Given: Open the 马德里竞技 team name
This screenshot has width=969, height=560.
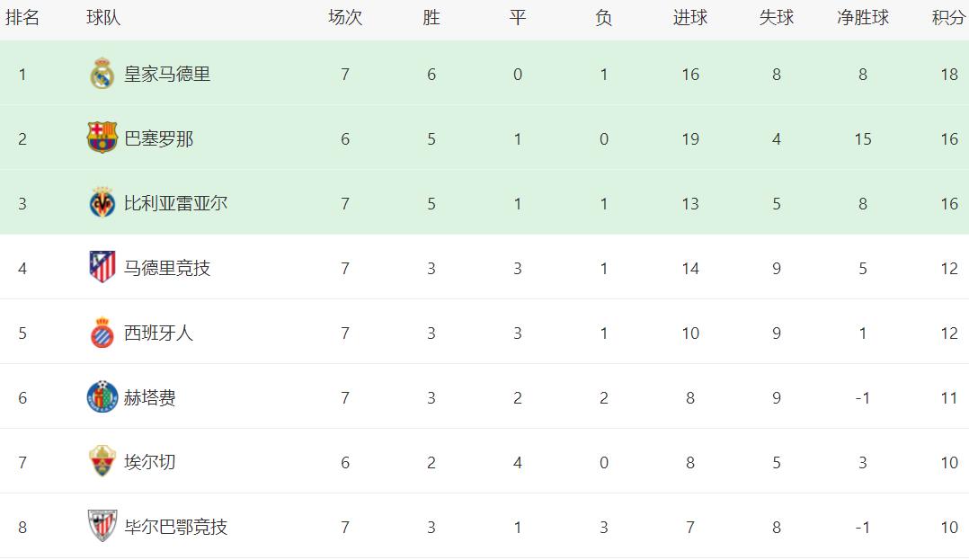Looking at the screenshot, I should point(167,268).
